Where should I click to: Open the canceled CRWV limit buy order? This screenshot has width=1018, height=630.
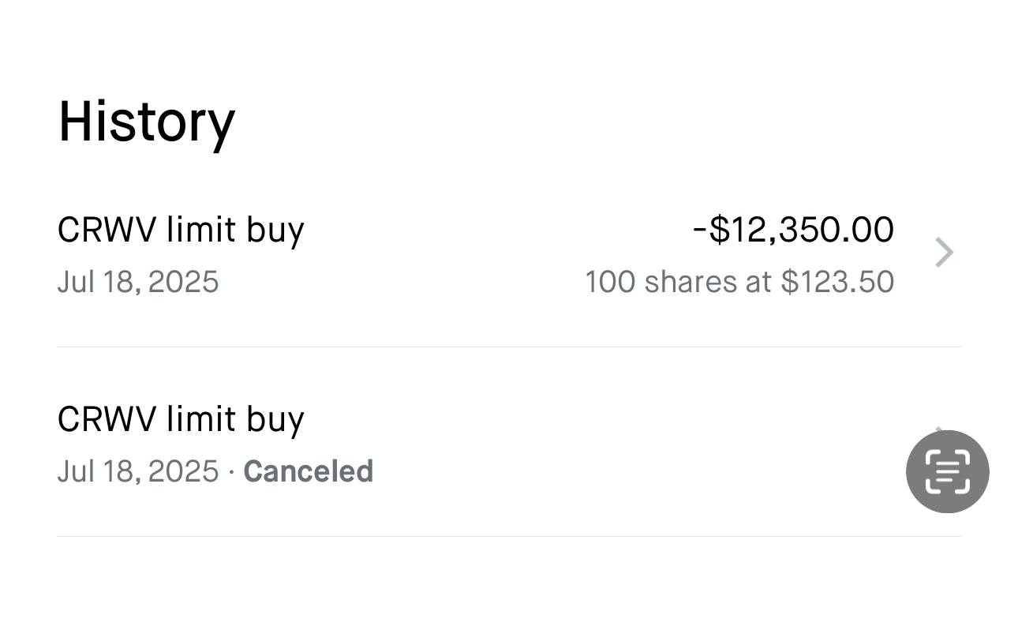(509, 442)
